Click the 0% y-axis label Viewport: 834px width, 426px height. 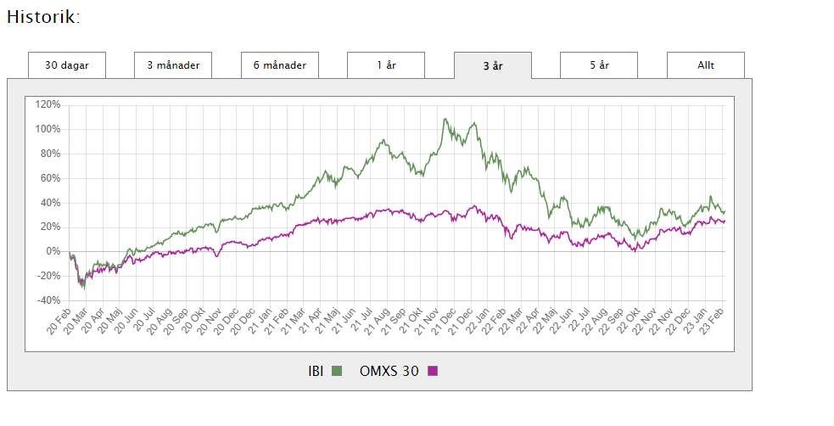[53, 251]
